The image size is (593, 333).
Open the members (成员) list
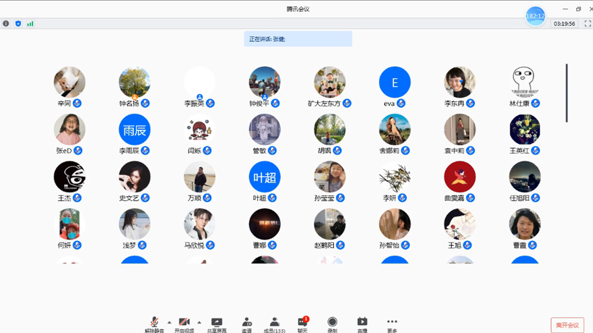(x=275, y=324)
